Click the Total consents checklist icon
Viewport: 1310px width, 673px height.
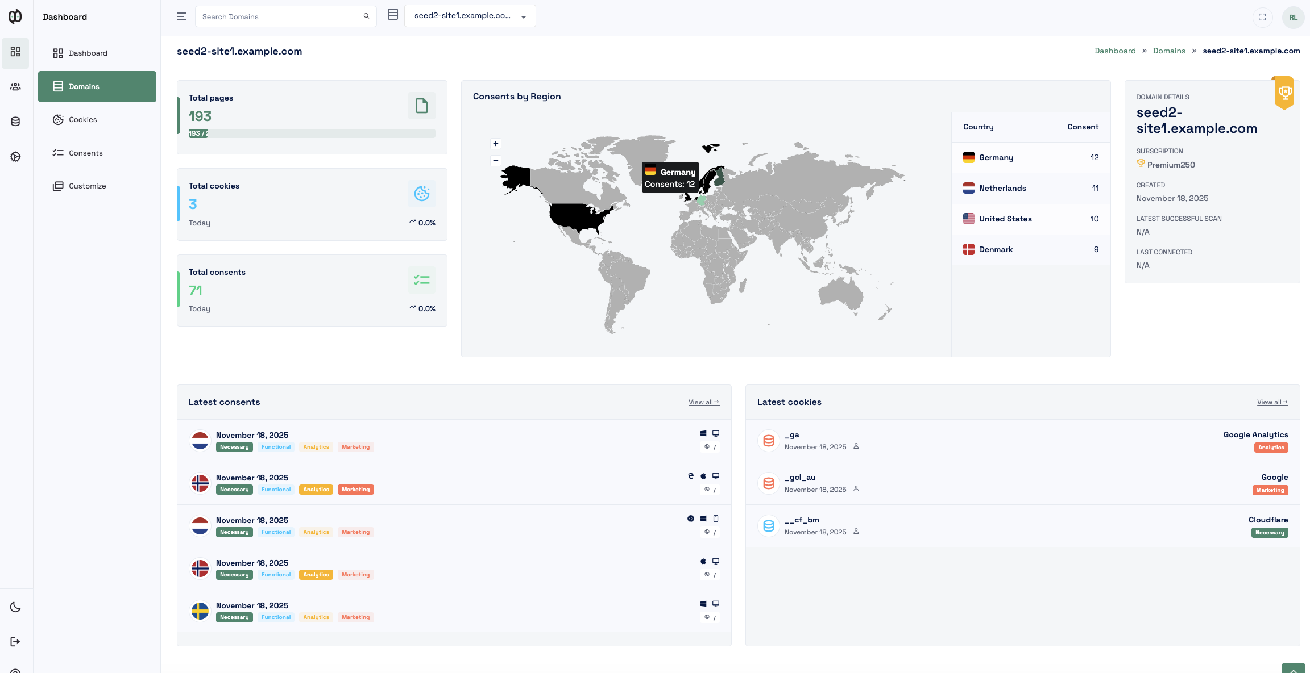click(422, 280)
